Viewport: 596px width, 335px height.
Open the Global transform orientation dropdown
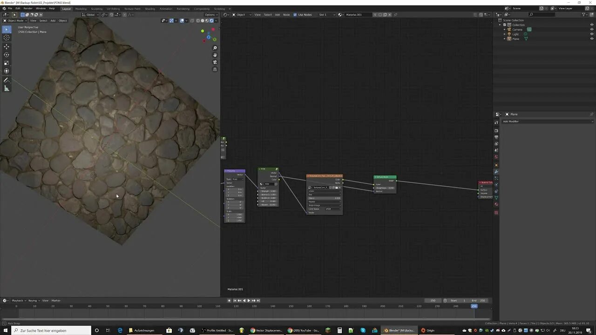90,14
